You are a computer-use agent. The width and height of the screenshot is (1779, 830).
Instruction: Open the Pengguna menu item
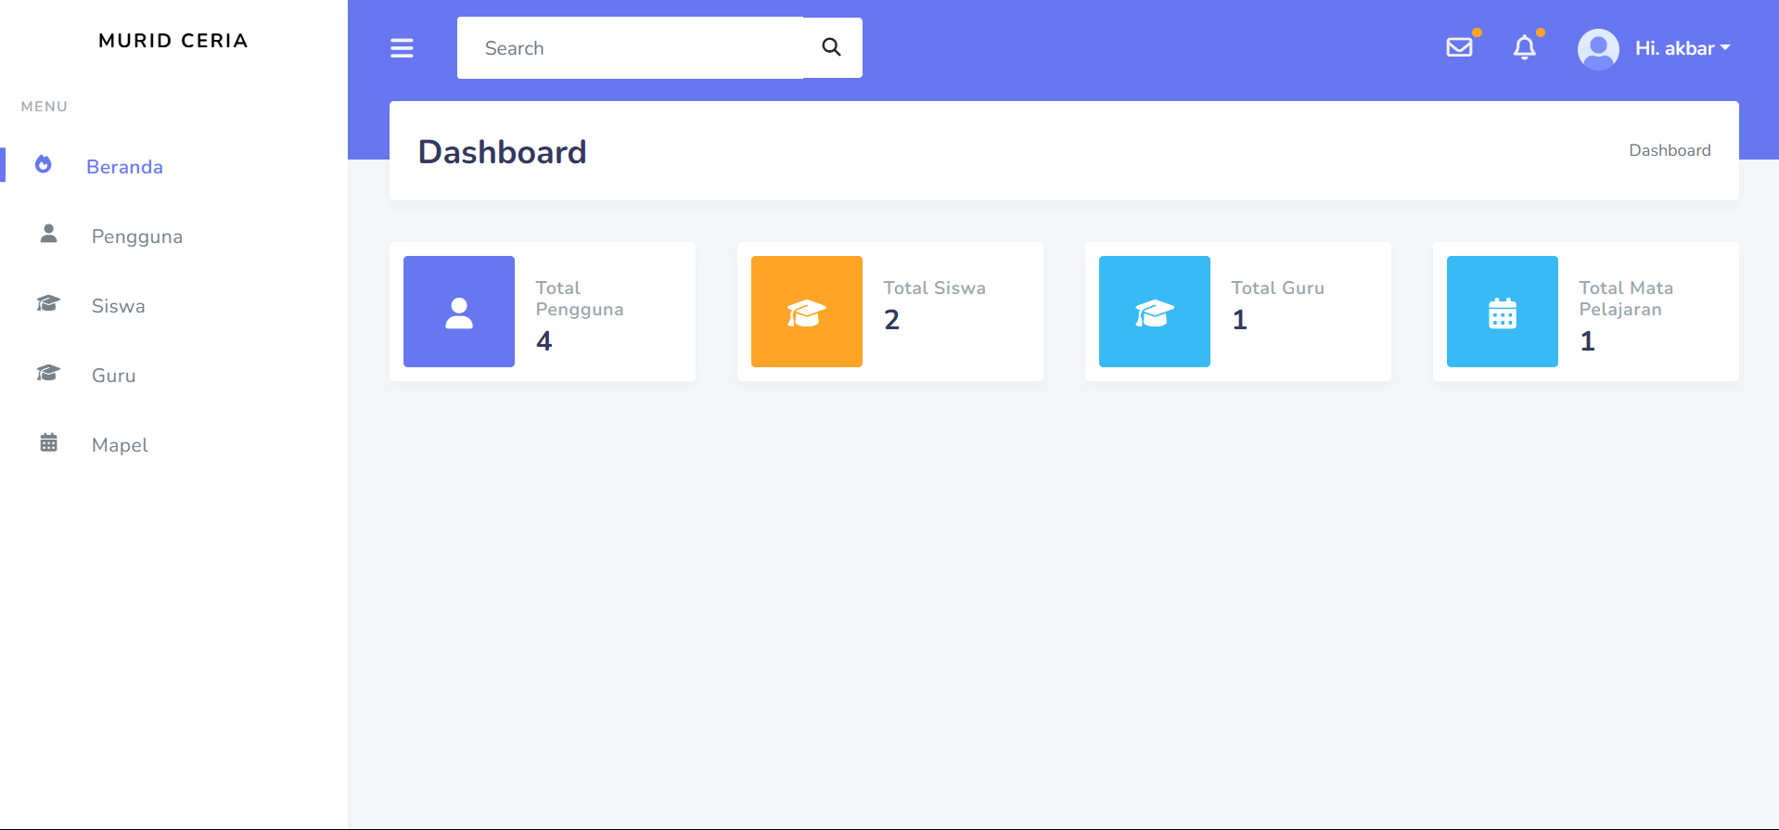pos(174,236)
